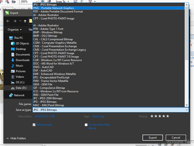Click the date taken value 14/03/2023
Viewport: 194px width, 146px height.
(x=44, y=116)
